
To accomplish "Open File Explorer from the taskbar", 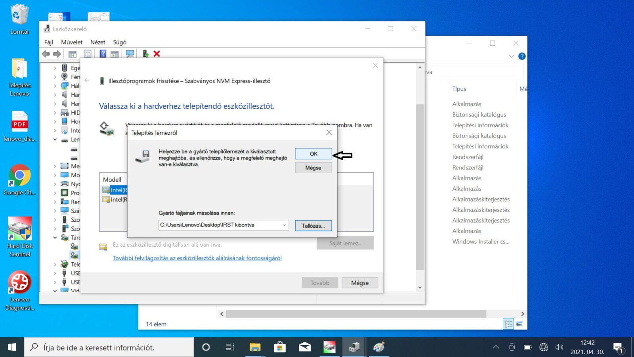I will (x=255, y=347).
